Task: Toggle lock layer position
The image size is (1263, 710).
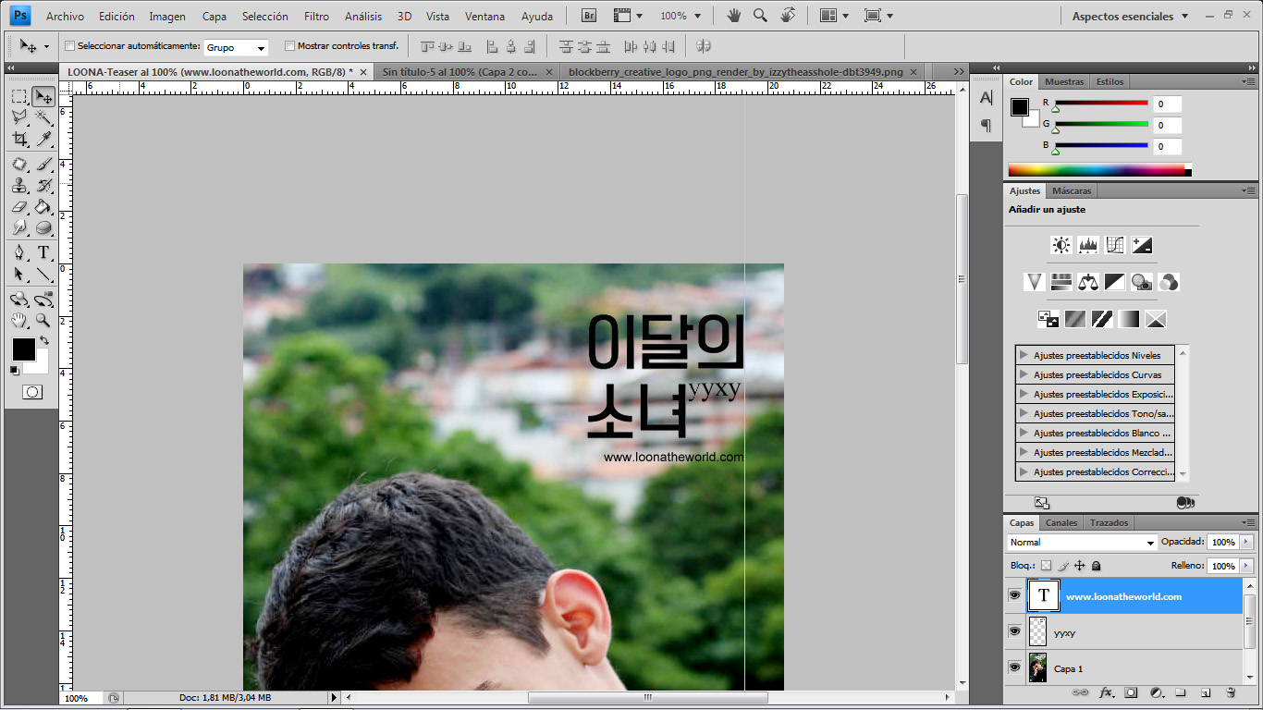Action: [x=1079, y=565]
